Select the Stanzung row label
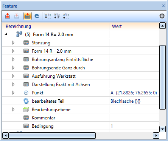The image size is (168, 141). 41,43
